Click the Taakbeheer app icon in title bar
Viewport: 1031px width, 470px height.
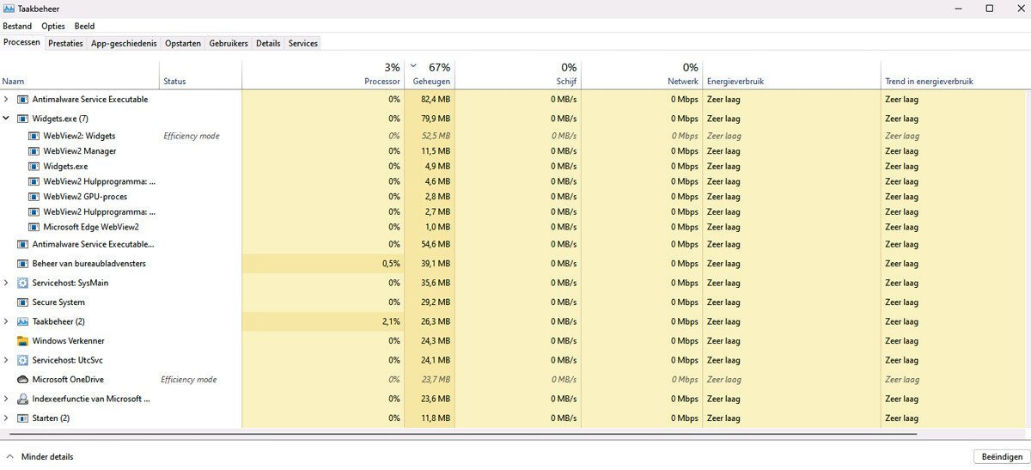click(9, 9)
